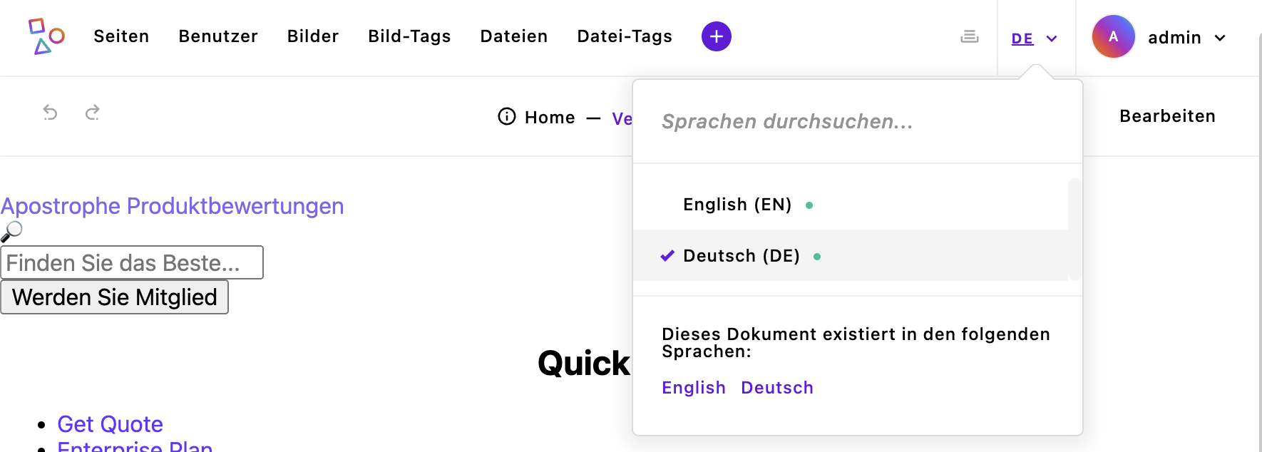The image size is (1262, 452).
Task: Click the undo arrow icon
Action: click(x=48, y=112)
